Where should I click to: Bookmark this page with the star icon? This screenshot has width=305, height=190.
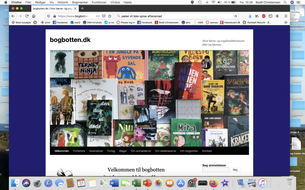[110, 16]
